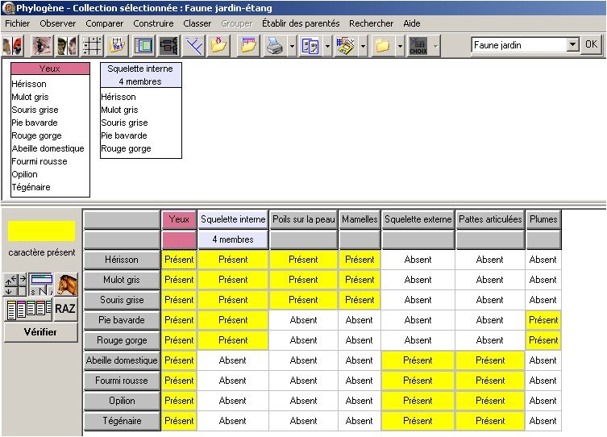Click the arrows grid icon in left panel
The height and width of the screenshot is (437, 607).
click(x=15, y=285)
